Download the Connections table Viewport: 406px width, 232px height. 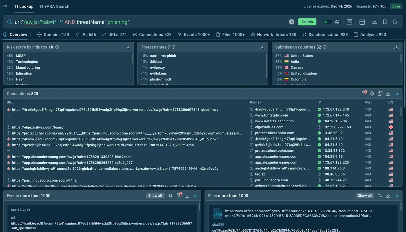388,94
